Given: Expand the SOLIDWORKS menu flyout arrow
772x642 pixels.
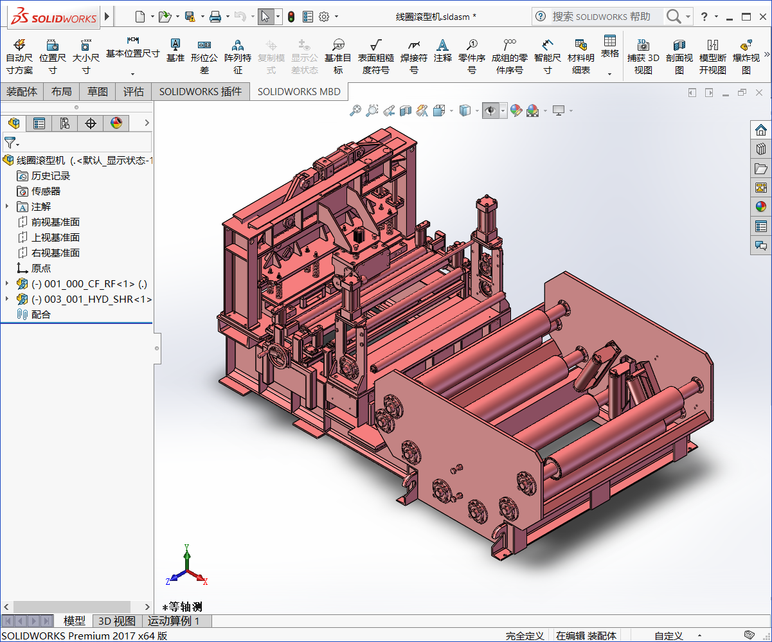Looking at the screenshot, I should point(107,17).
